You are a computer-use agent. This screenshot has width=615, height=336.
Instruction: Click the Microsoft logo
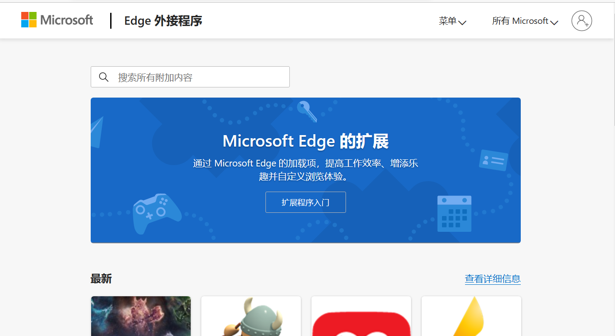(57, 20)
